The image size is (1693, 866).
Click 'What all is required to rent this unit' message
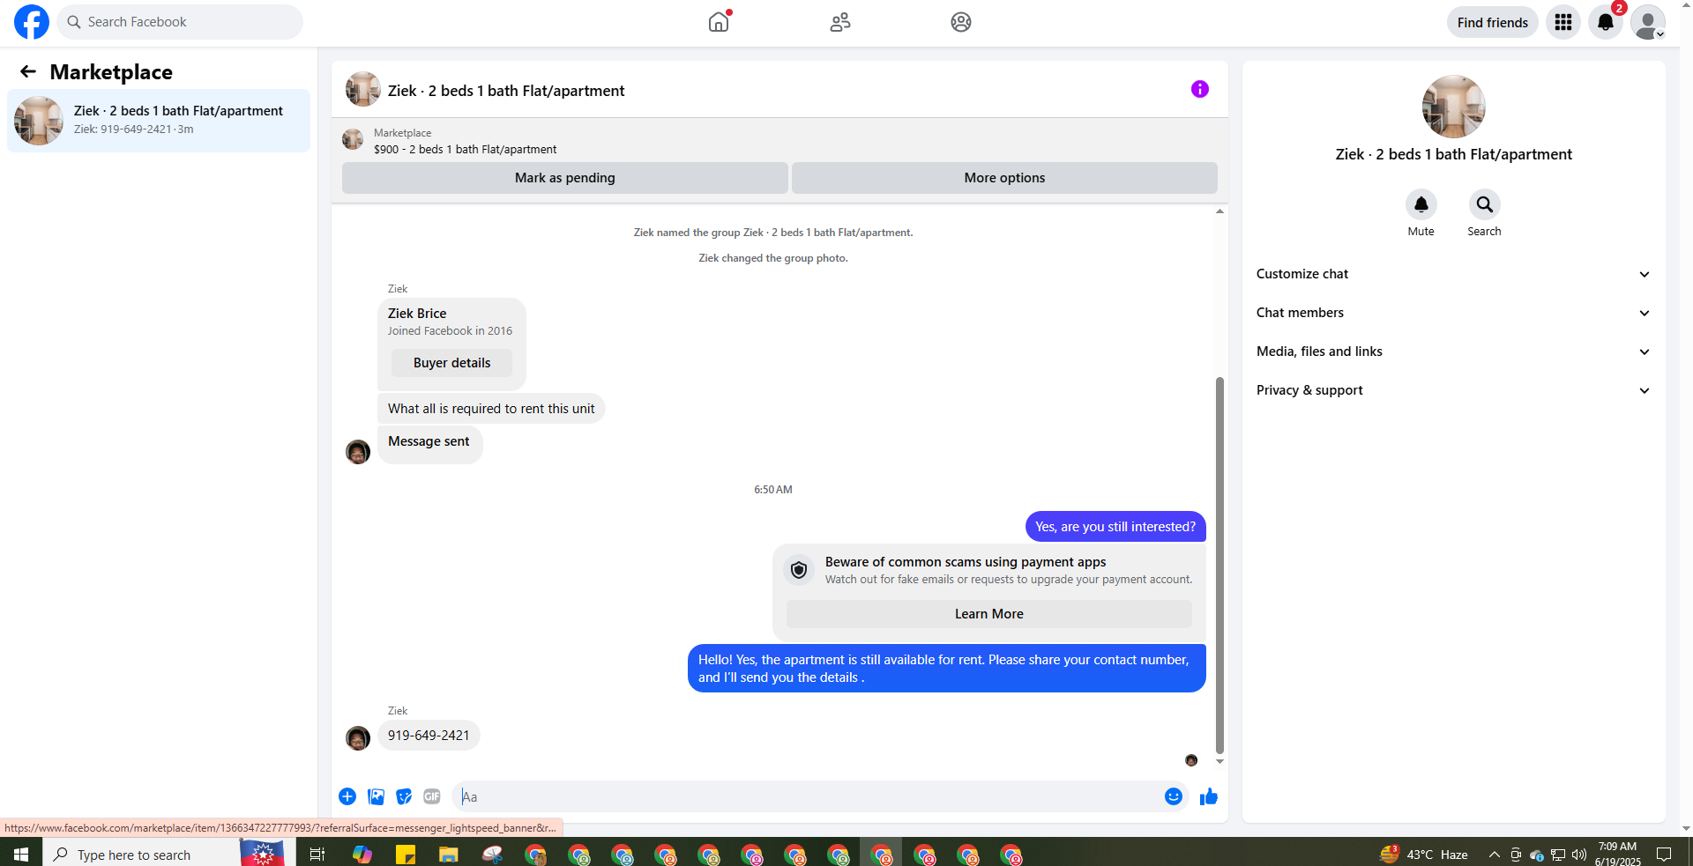[x=491, y=409]
